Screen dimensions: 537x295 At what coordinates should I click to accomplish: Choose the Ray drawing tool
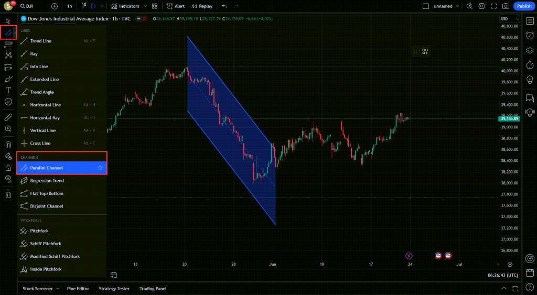[x=62, y=54]
